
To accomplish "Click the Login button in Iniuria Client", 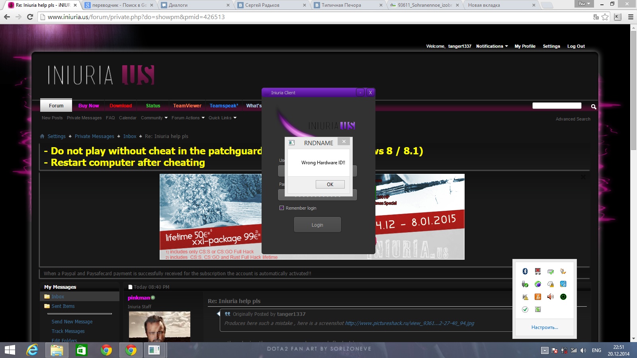I will [x=317, y=225].
